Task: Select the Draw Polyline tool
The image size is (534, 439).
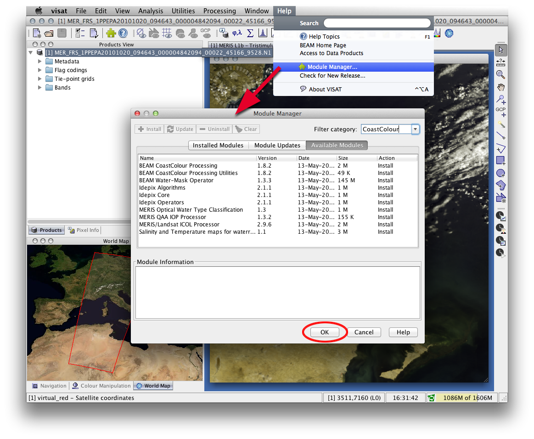Action: [x=501, y=148]
